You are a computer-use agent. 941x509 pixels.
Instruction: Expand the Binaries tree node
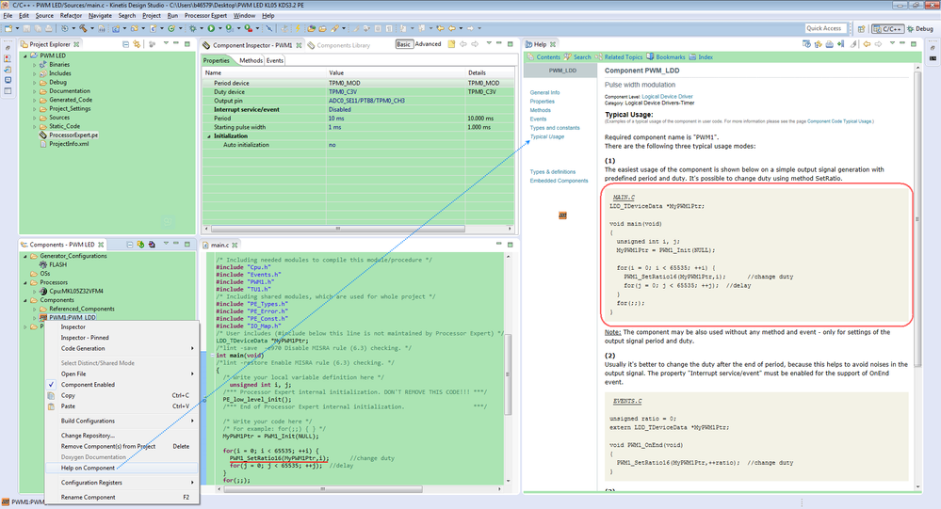pos(35,65)
